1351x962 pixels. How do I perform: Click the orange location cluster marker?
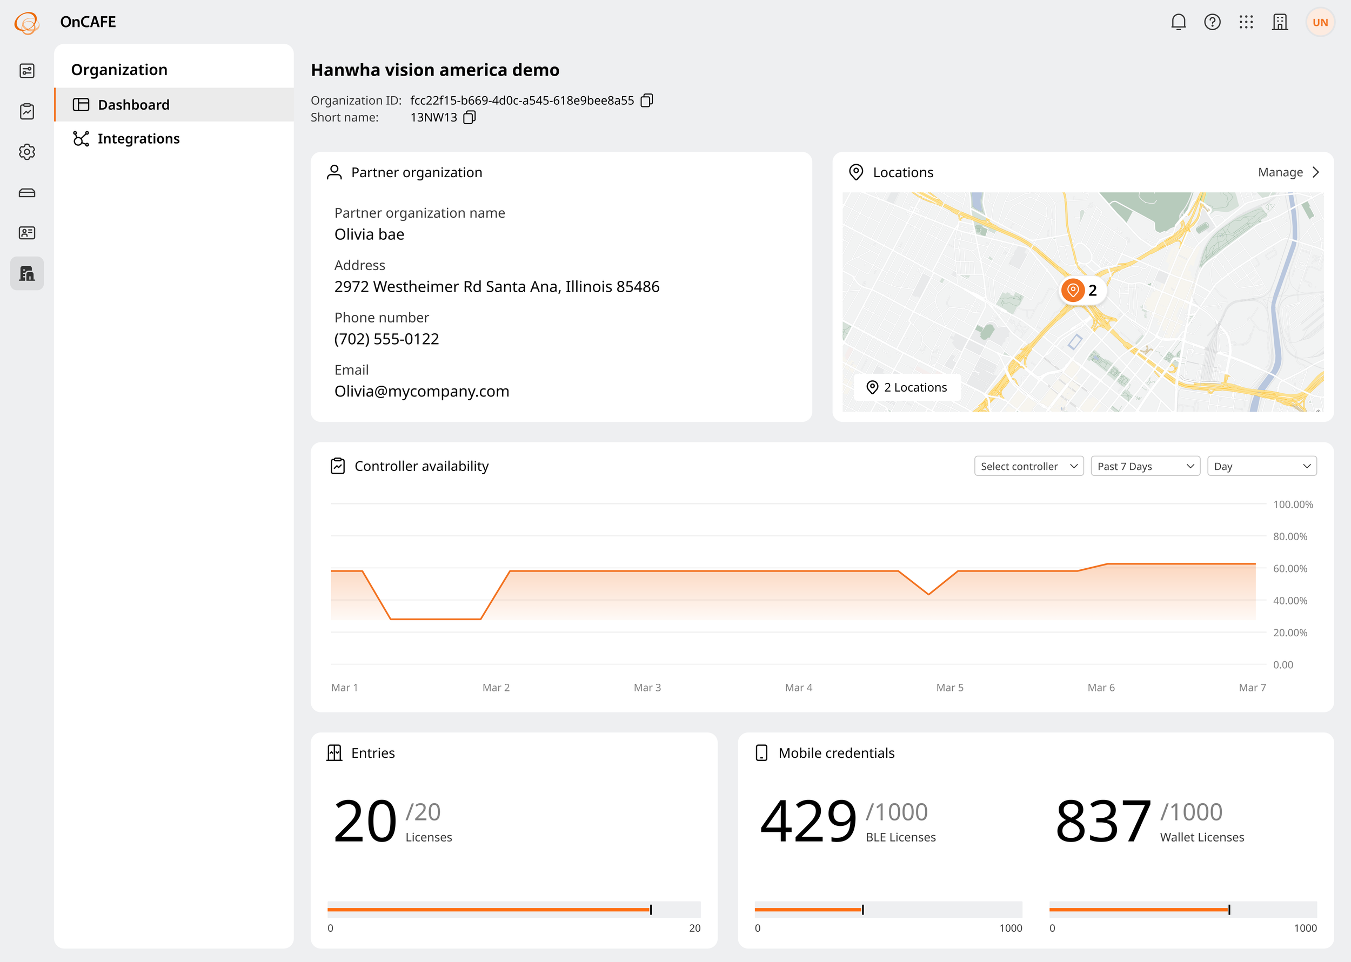[1082, 290]
